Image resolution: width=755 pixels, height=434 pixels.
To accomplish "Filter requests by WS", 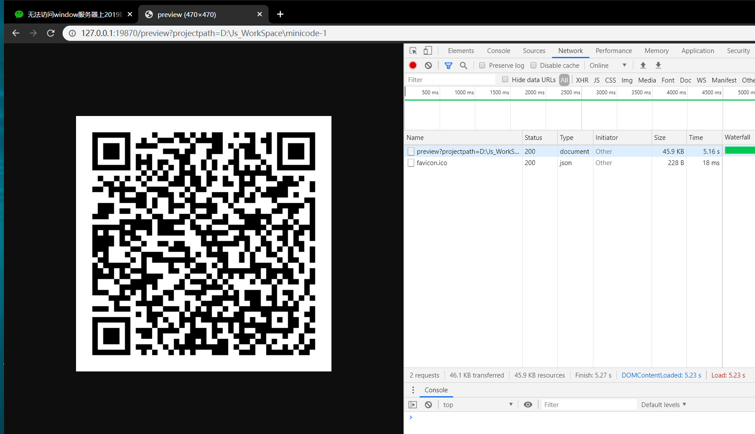I will 701,80.
